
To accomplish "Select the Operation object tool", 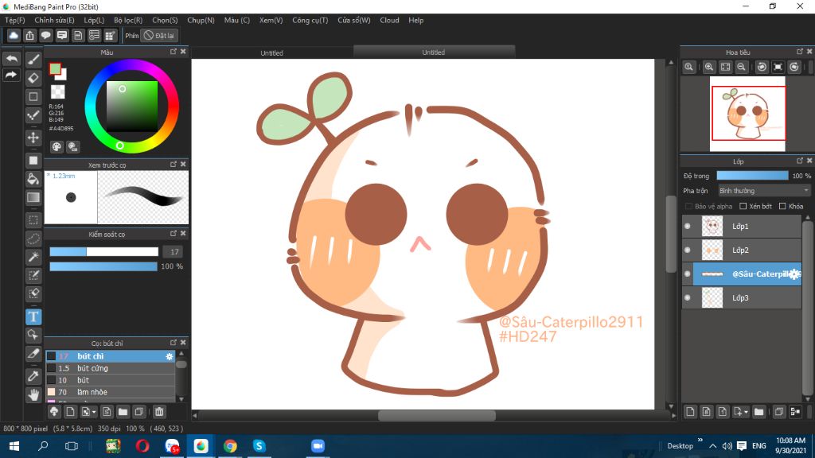I will (x=33, y=335).
